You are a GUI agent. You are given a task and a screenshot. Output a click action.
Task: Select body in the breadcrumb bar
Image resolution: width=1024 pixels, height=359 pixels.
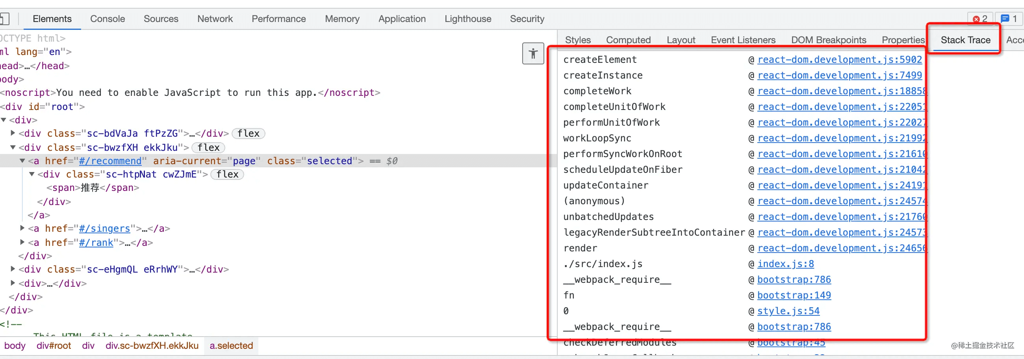pos(15,346)
